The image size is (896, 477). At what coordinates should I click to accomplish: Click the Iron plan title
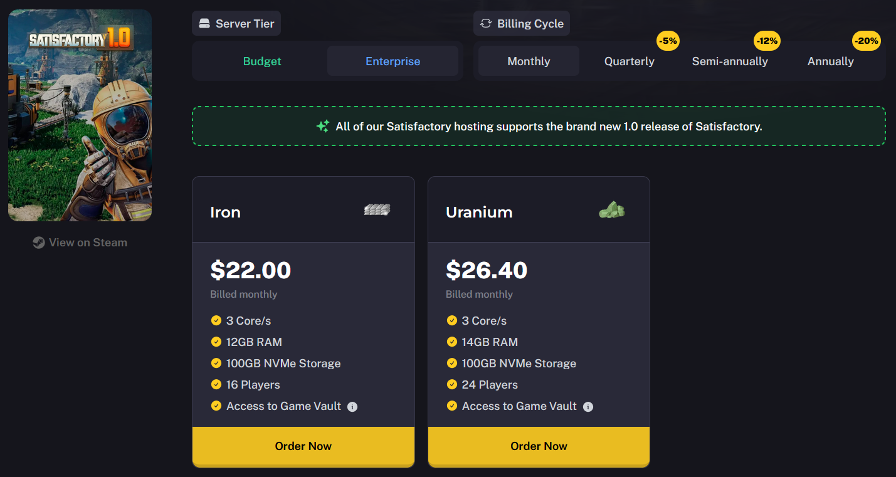pyautogui.click(x=226, y=212)
